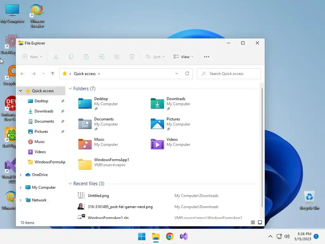Open the View dropdown menu
Image resolution: width=325 pixels, height=244 pixels.
(x=183, y=57)
